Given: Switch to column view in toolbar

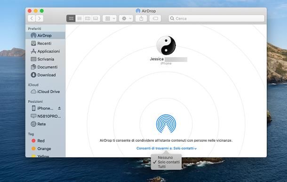Looking at the screenshot, I should (x=88, y=18).
